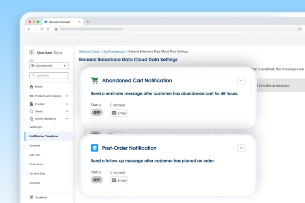Toggle Post-Order Notification status OFF switch
The height and width of the screenshot is (203, 305).
pos(97,180)
